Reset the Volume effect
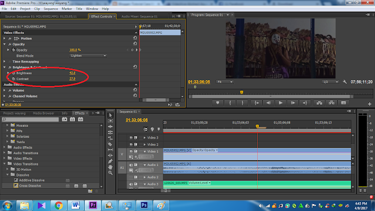This screenshot has height=211, width=375. [x=135, y=90]
